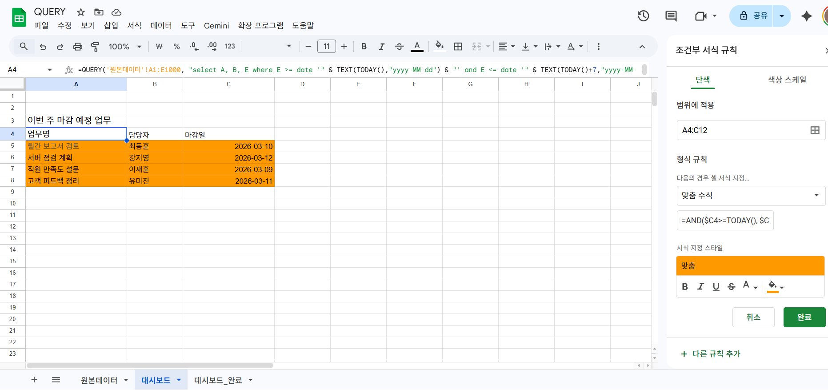This screenshot has width=828, height=390.
Task: Toggle bold in the formatting style panel
Action: 685,287
